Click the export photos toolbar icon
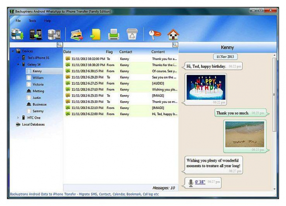 click(x=77, y=35)
